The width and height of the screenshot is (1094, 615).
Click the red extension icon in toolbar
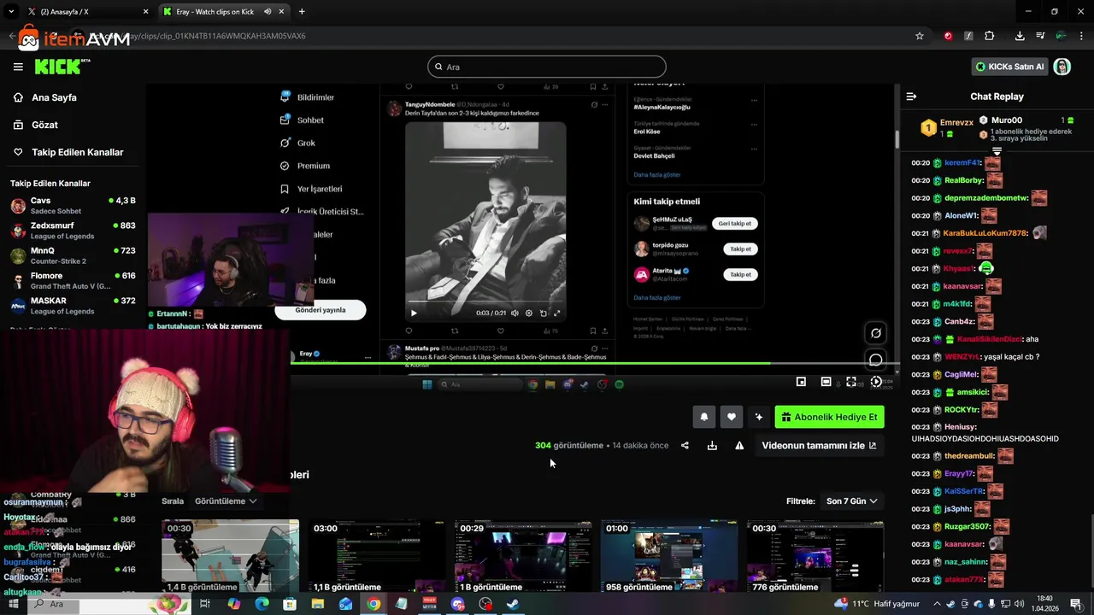point(948,36)
